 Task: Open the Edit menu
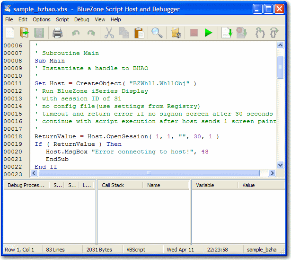click(23, 19)
